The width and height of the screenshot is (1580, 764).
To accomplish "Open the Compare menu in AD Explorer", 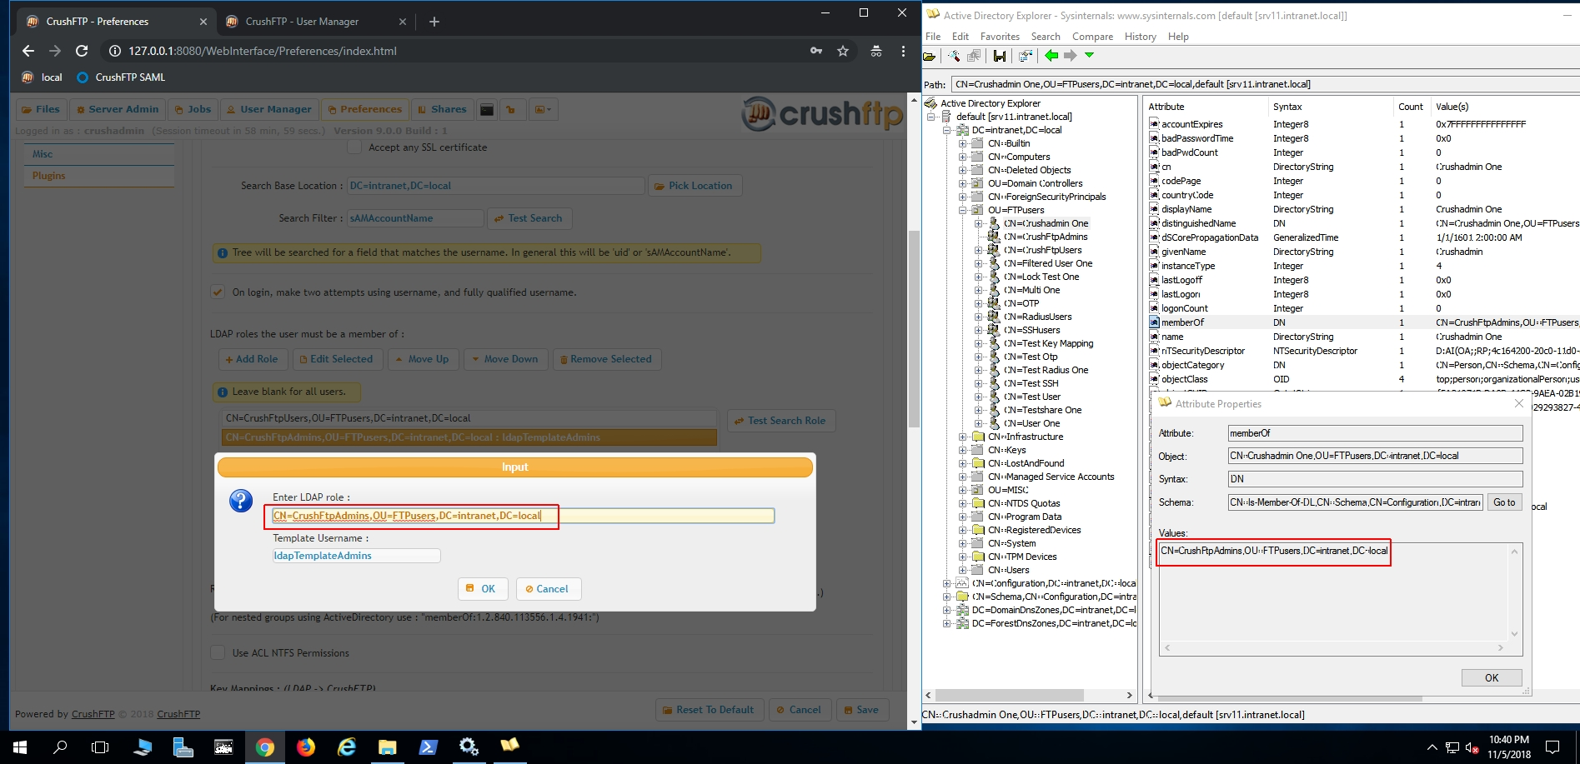I will click(1092, 37).
